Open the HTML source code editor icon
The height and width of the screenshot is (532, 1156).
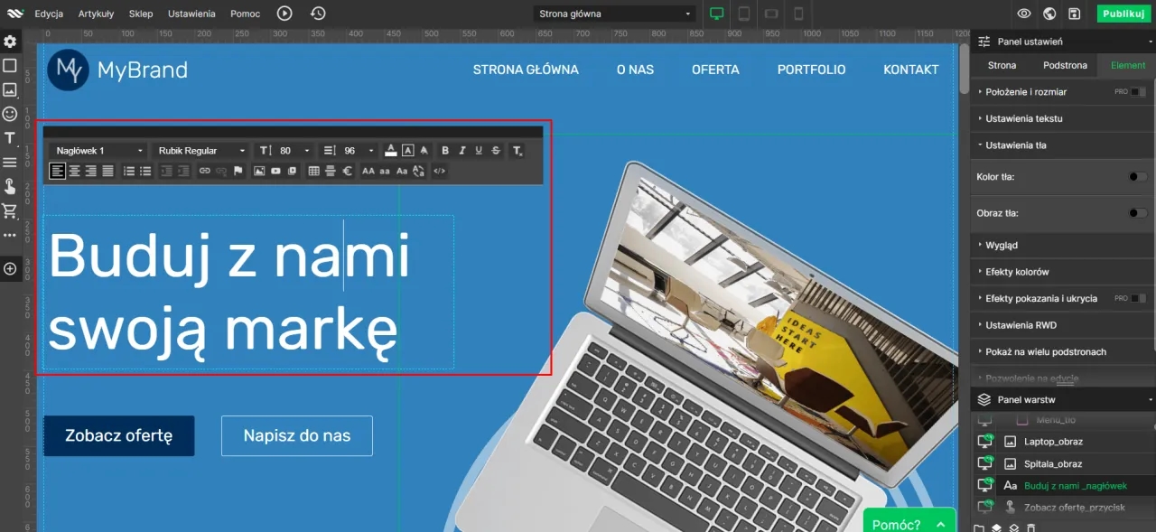[x=440, y=171]
